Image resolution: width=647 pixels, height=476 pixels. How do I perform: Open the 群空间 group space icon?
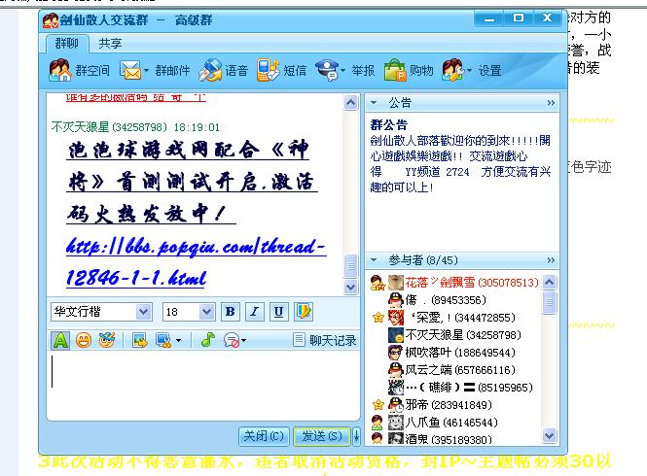(60, 70)
